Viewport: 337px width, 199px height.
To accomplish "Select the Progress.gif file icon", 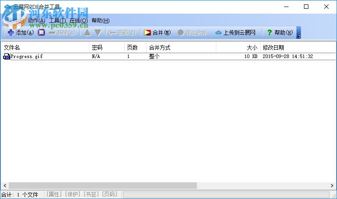I will 7,56.
